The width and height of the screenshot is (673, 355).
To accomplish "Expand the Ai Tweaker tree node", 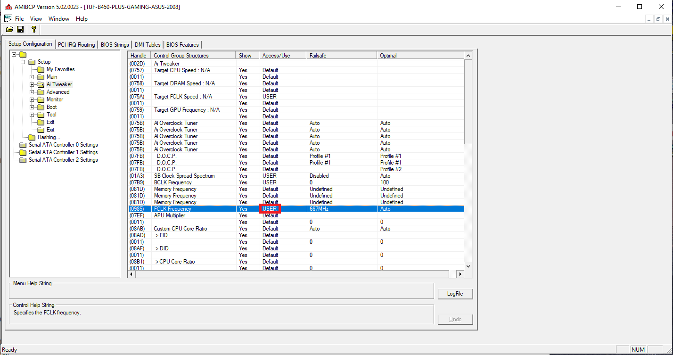I will pos(32,84).
